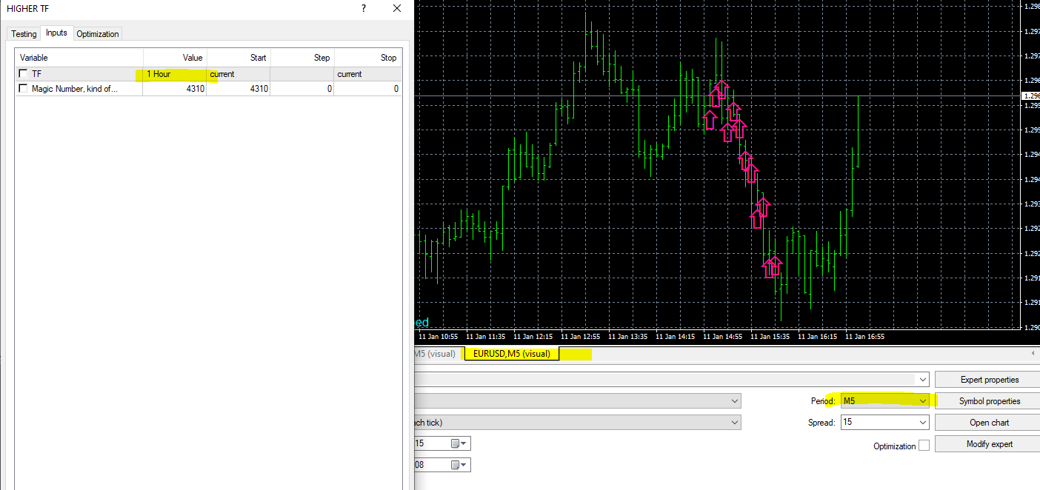Open the first date calendar picker
This screenshot has height=490, width=1040.
point(459,443)
